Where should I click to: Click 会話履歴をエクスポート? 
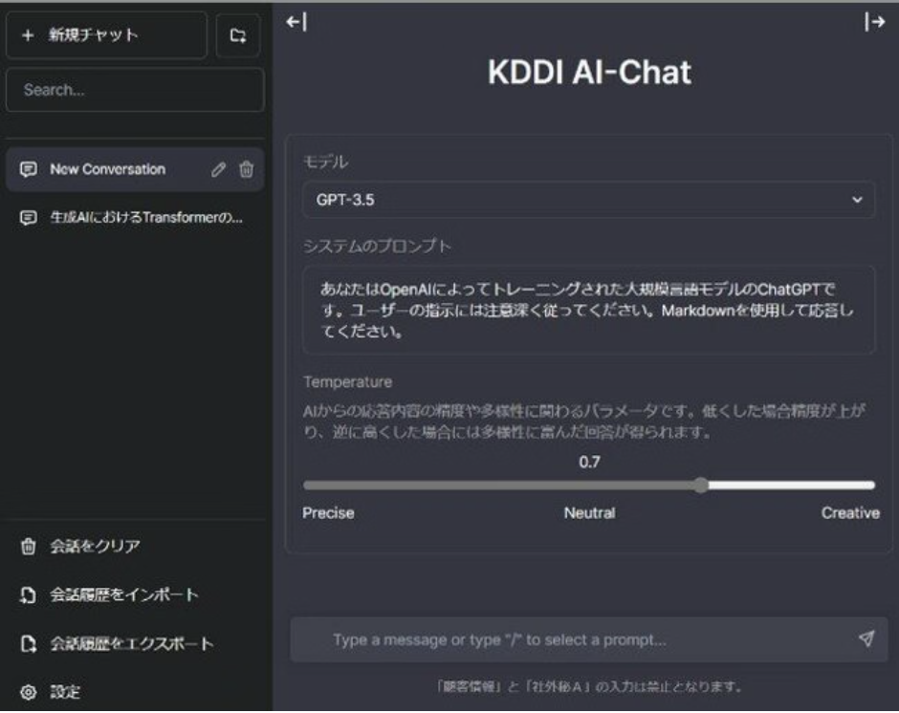click(x=131, y=644)
